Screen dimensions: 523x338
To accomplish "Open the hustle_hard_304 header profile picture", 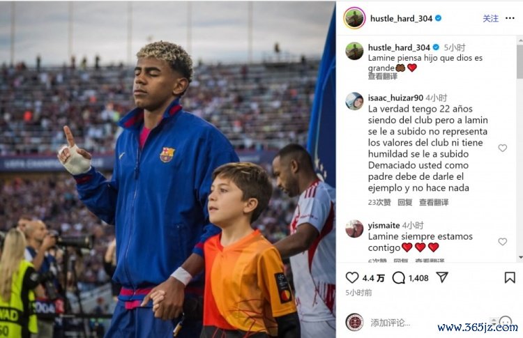I will (354, 18).
